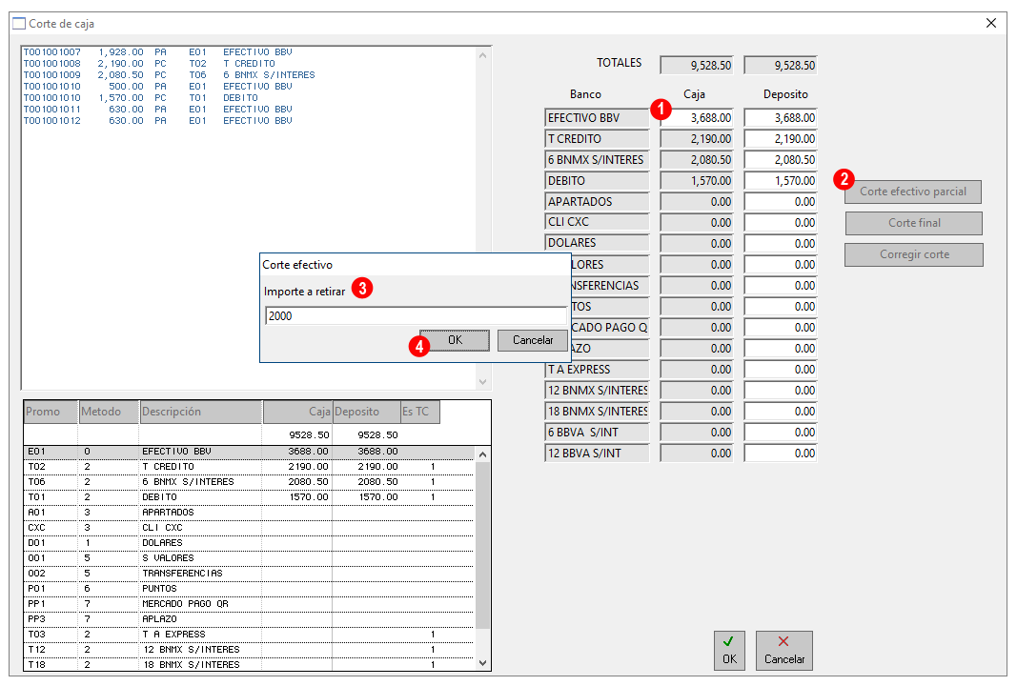Click the Corte final button
The height and width of the screenshot is (686, 1017).
click(913, 222)
